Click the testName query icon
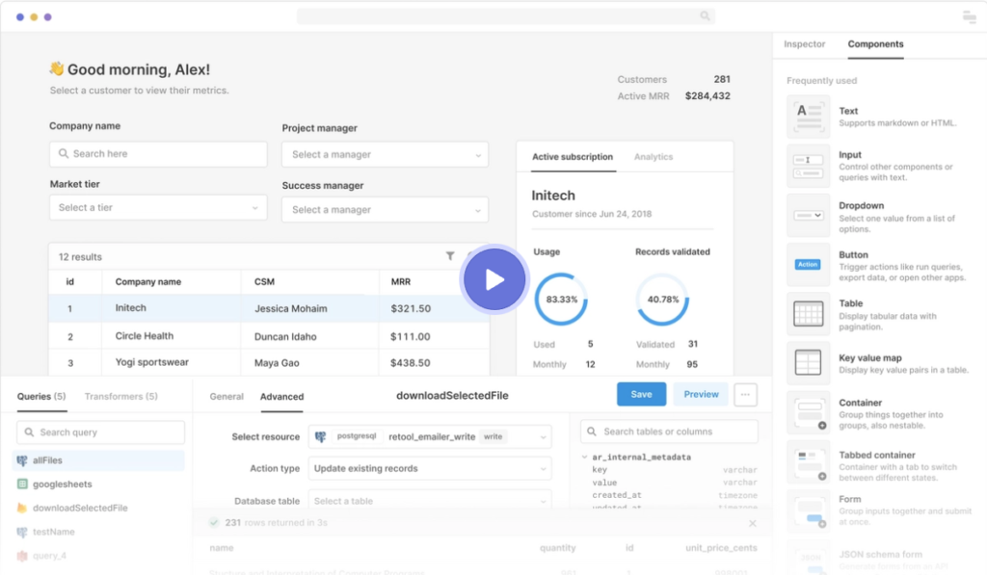 coord(22,532)
